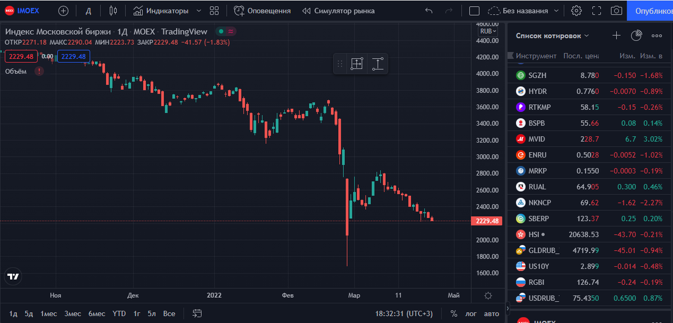Image resolution: width=673 pixels, height=323 pixels.
Task: Expand the indicators favorites dropdown arrow
Action: 197,11
